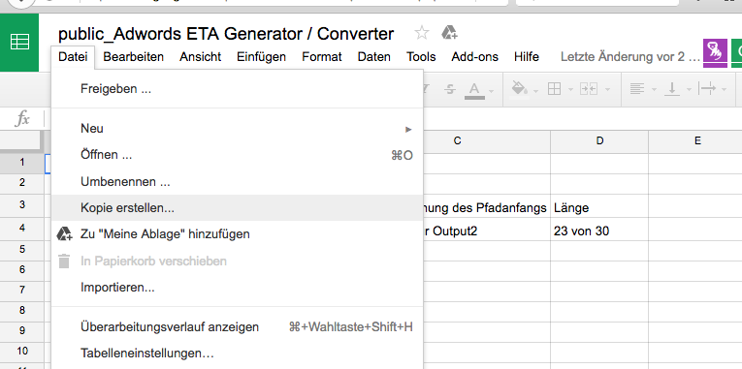The image size is (742, 369).
Task: Click the cell borders icon
Action: pyautogui.click(x=554, y=88)
